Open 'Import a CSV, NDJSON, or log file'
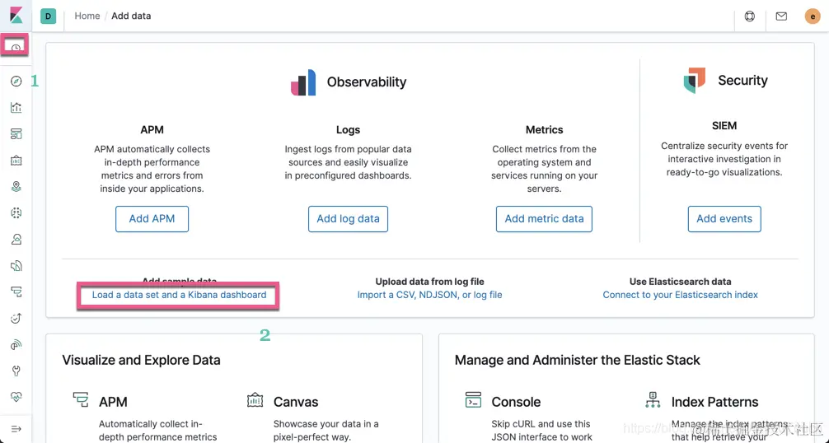Image resolution: width=829 pixels, height=443 pixels. pos(430,295)
